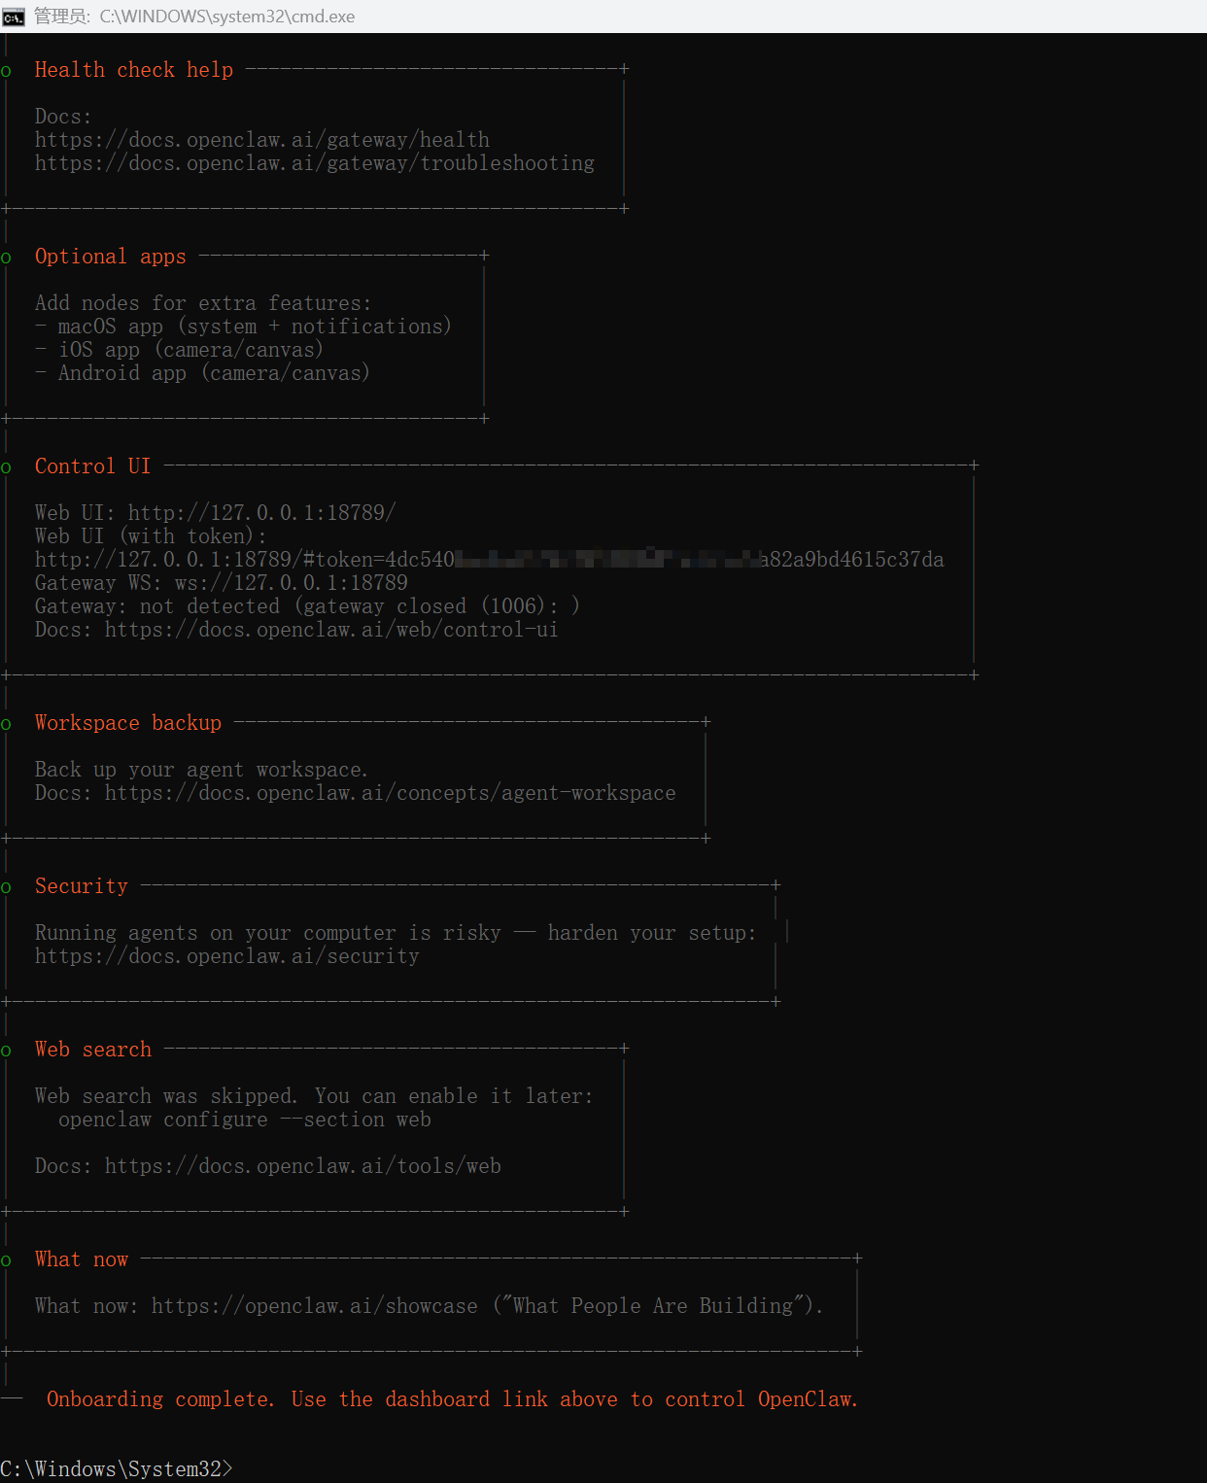
Task: Open the docs.openclaw.ai/security URL
Action: [227, 956]
